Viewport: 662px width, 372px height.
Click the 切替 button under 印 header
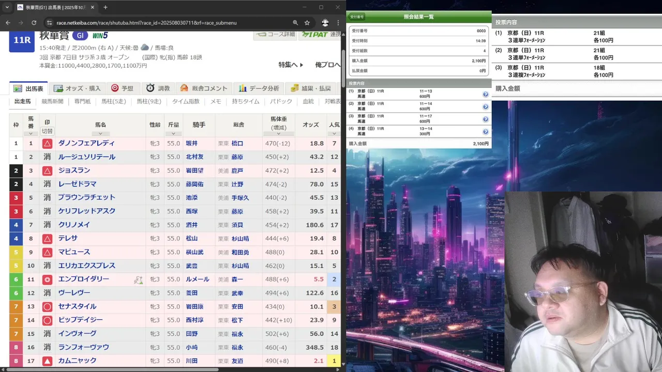pos(47,131)
